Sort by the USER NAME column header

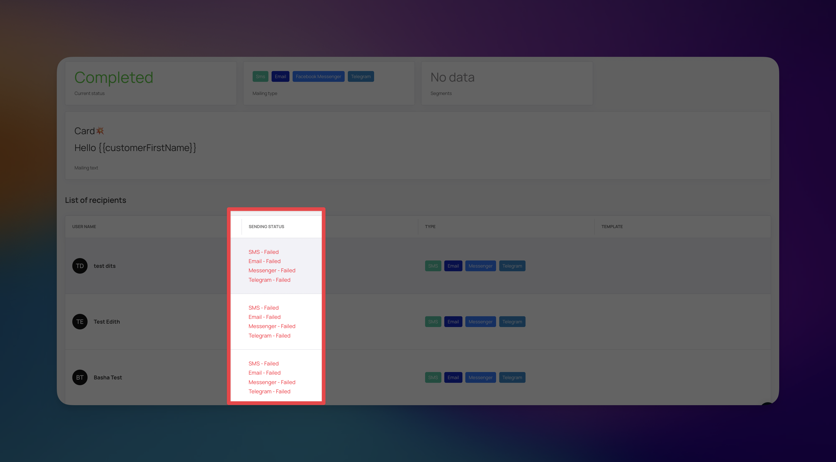pyautogui.click(x=84, y=227)
